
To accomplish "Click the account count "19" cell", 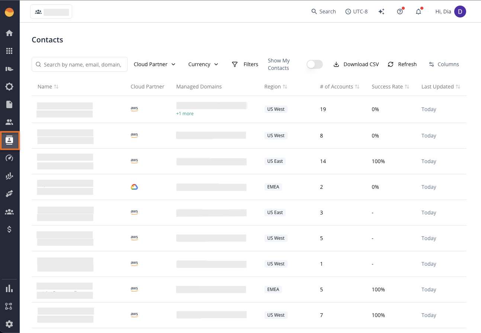I will pos(323,109).
